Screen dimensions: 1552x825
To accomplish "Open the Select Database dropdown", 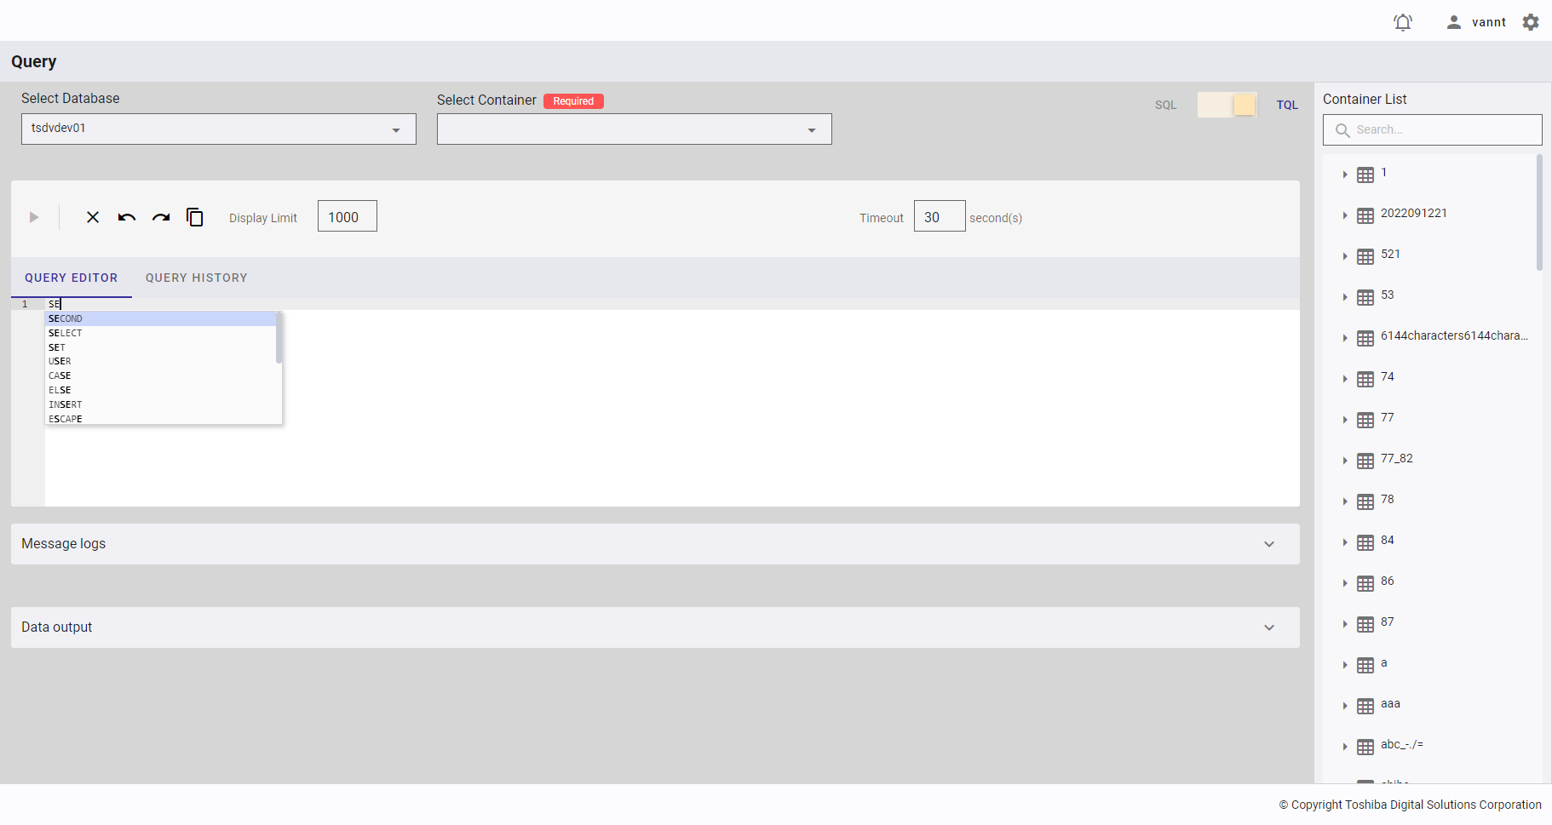I will tap(218, 129).
